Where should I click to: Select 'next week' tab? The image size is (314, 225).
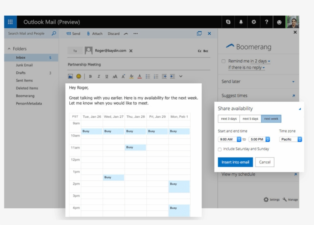pyautogui.click(x=271, y=119)
